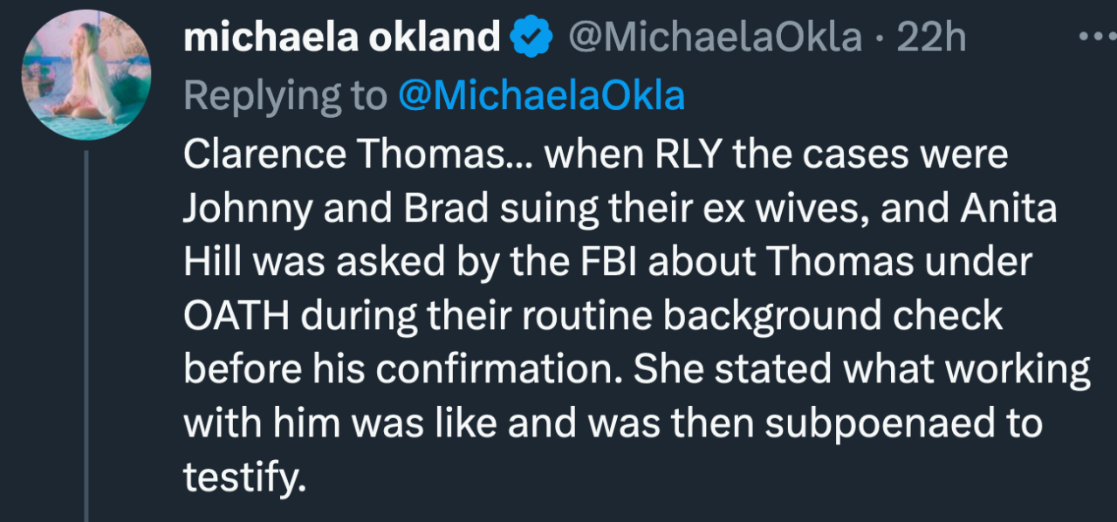This screenshot has width=1117, height=522.
Task: Click the capitalized word 'OATH' in the tweet
Action: [236, 317]
